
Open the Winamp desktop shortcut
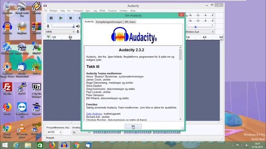(37, 8)
